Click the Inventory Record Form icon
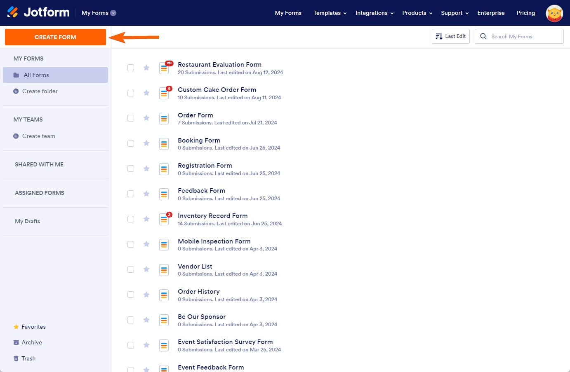The height and width of the screenshot is (372, 570). [x=164, y=219]
